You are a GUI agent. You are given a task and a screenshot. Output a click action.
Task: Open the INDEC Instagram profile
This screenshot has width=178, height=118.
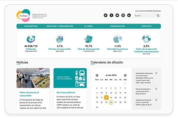click(x=123, y=15)
